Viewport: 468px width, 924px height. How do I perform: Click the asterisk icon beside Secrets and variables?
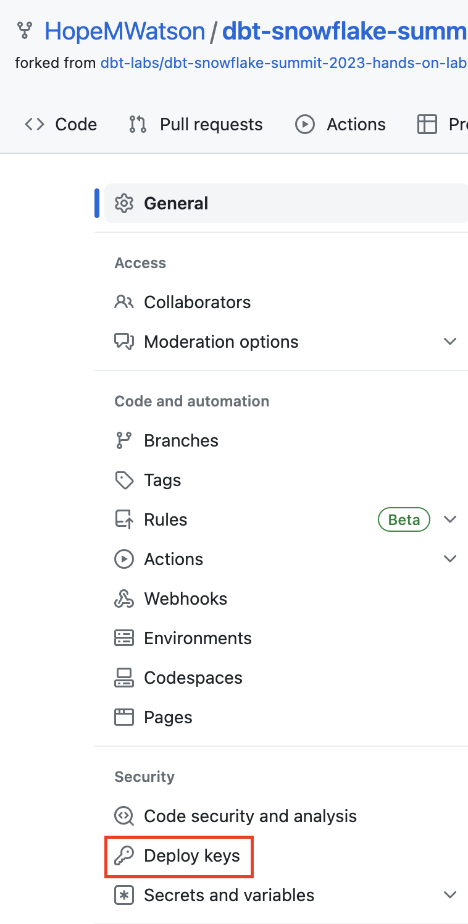point(124,895)
